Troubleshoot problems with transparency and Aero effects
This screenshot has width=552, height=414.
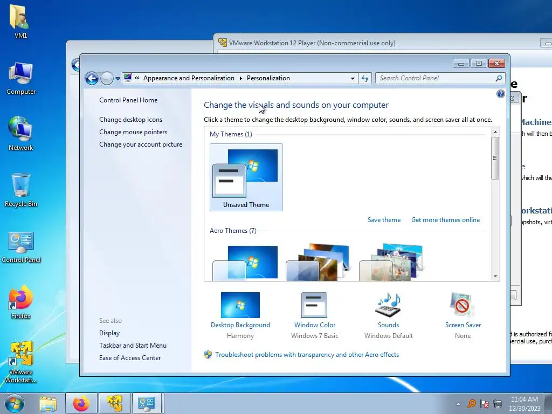tap(307, 355)
